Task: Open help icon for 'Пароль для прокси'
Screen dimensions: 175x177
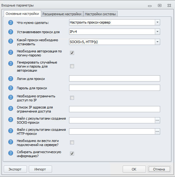Action: tap(11, 88)
